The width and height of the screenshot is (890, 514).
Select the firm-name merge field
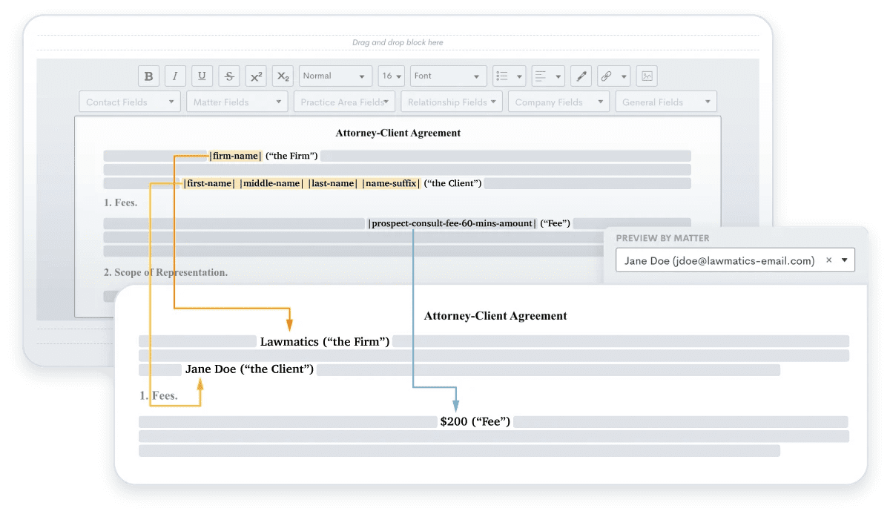point(235,156)
